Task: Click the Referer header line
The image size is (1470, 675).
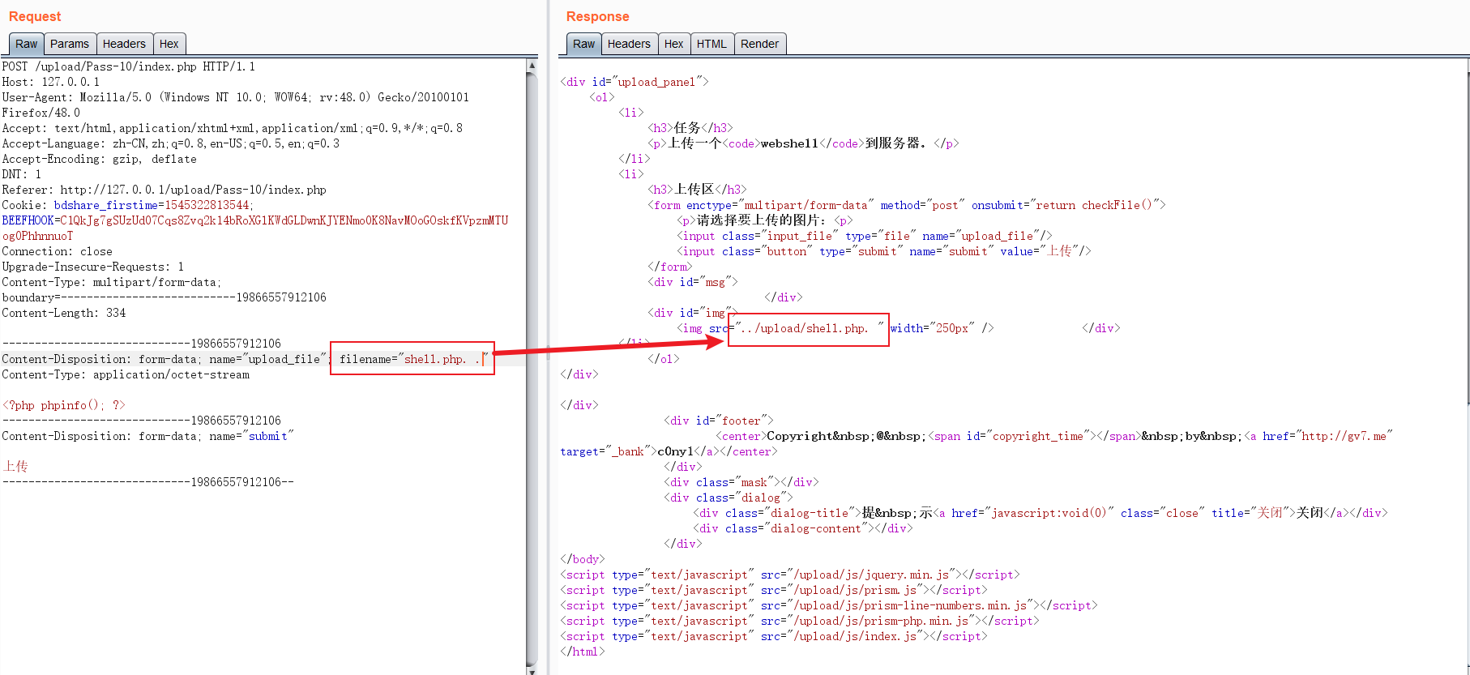Action: click(164, 190)
